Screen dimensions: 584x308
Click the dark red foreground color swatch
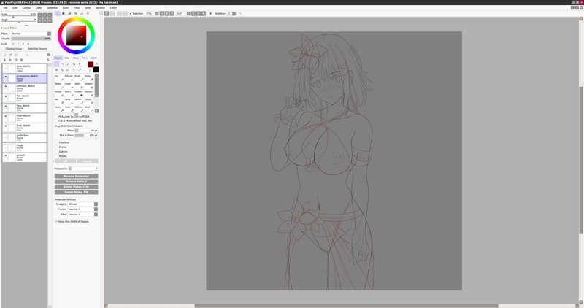point(91,64)
